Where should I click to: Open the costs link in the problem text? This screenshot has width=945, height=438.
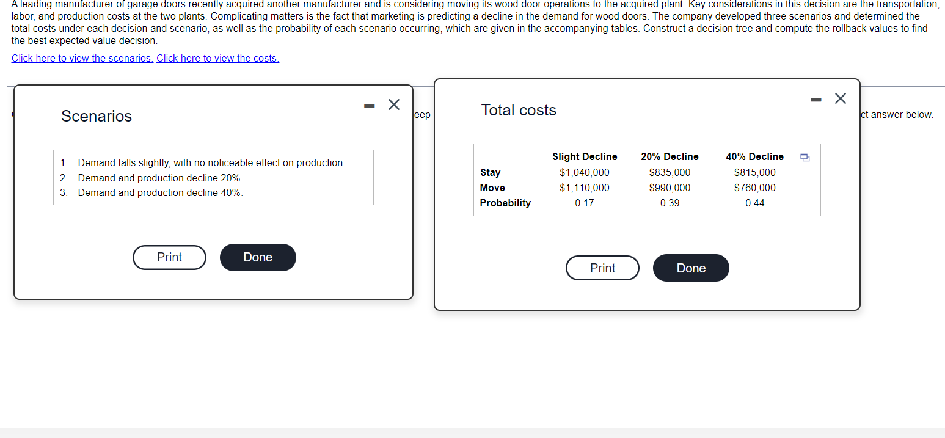pos(217,58)
